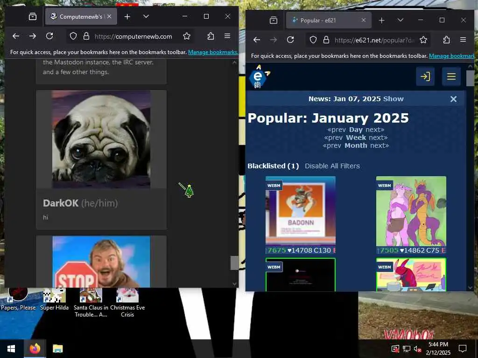Go back in computernewb window

(16, 36)
